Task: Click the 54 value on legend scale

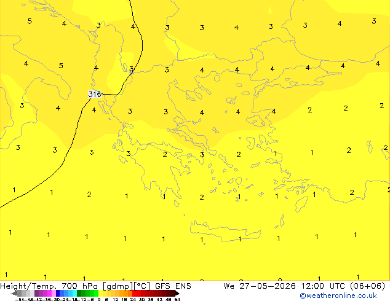Action: point(177,299)
